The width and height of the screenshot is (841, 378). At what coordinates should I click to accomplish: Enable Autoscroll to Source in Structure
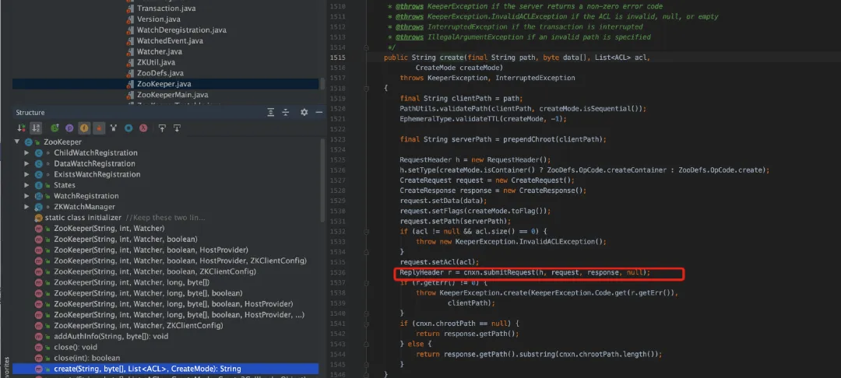162,128
